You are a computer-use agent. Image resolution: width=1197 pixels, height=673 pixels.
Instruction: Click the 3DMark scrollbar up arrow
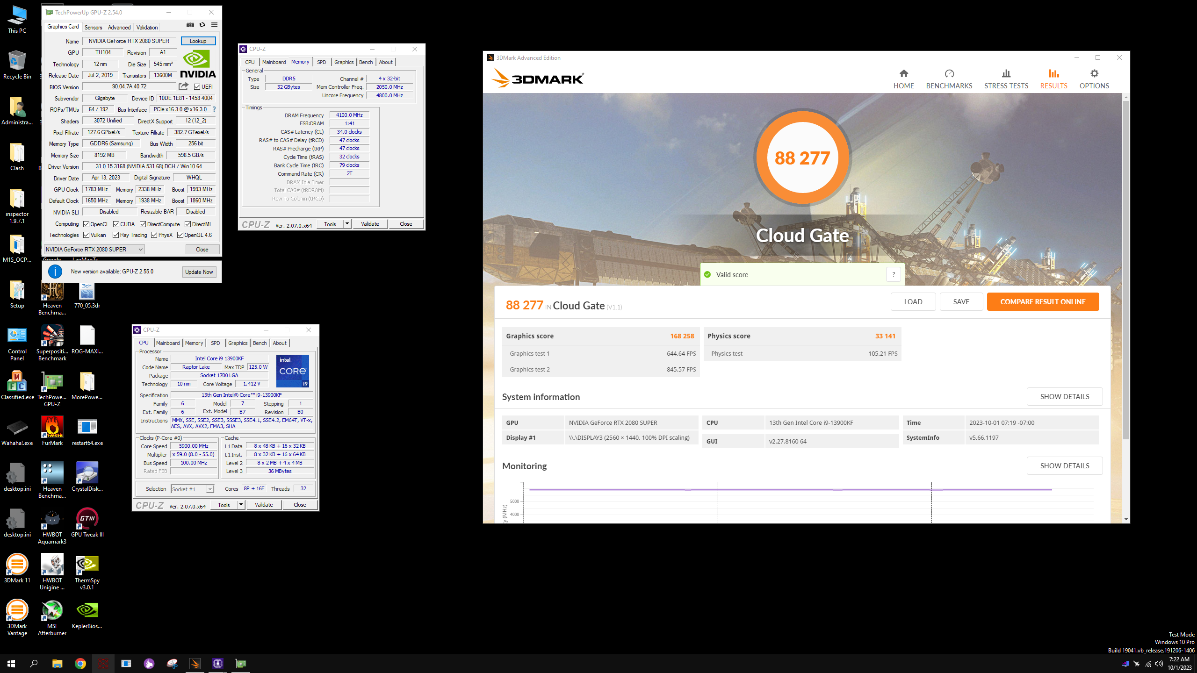tap(1126, 97)
